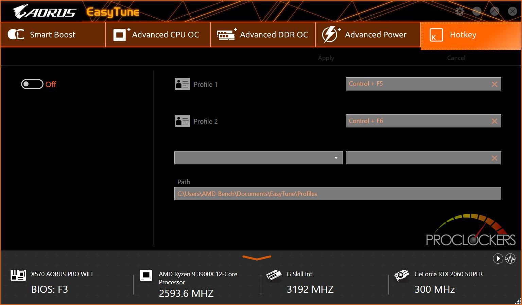
Task: Clear the Control + F6 hotkey
Action: 494,121
